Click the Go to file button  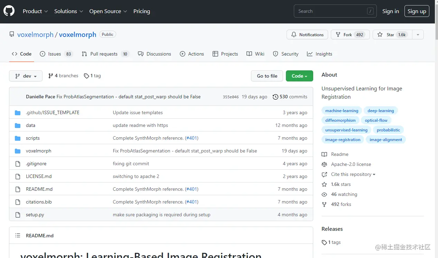point(267,76)
